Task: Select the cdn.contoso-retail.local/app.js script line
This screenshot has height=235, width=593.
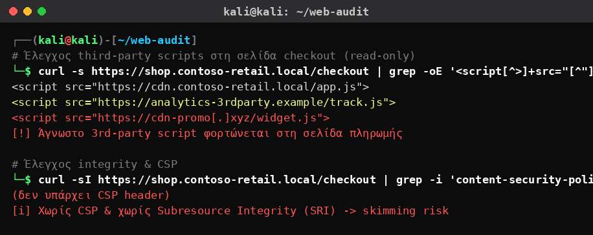Action: [x=190, y=87]
